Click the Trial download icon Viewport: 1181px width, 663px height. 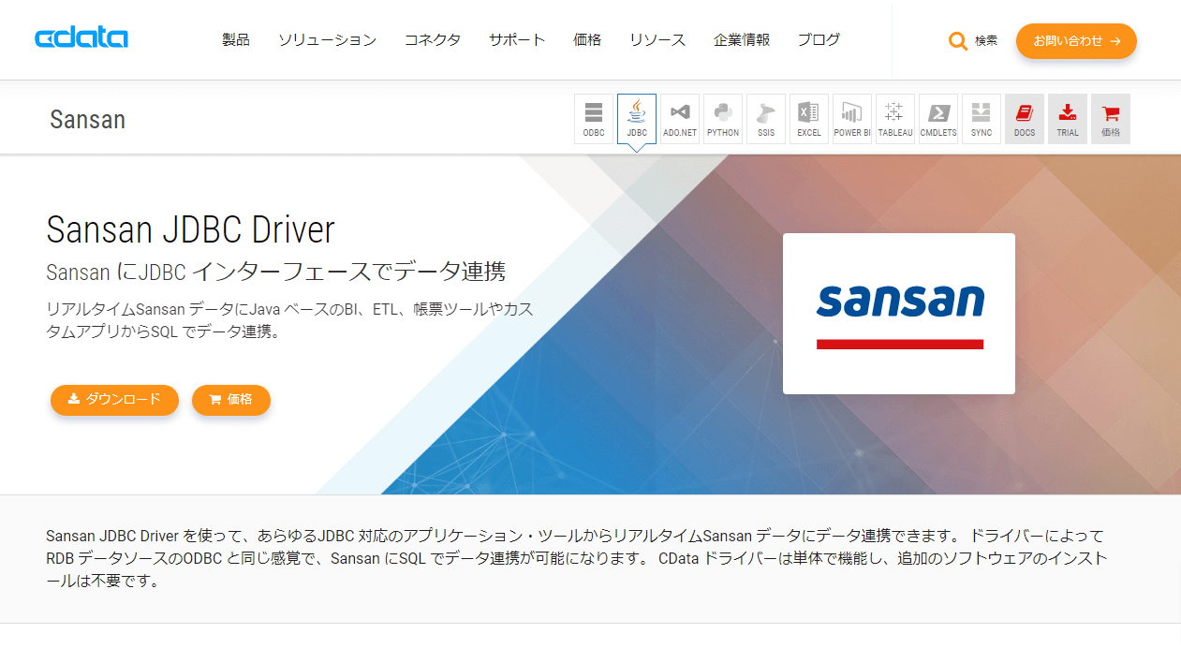pos(1068,119)
